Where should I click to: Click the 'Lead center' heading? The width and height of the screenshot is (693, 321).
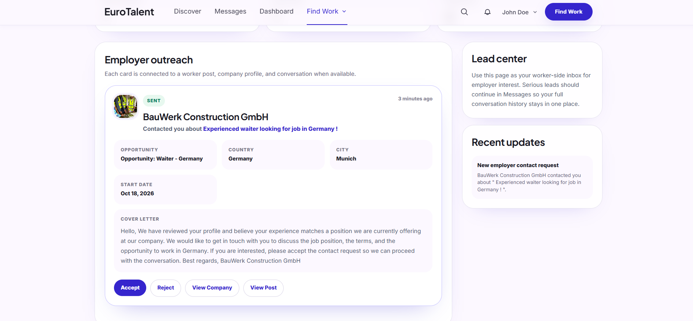tap(499, 59)
